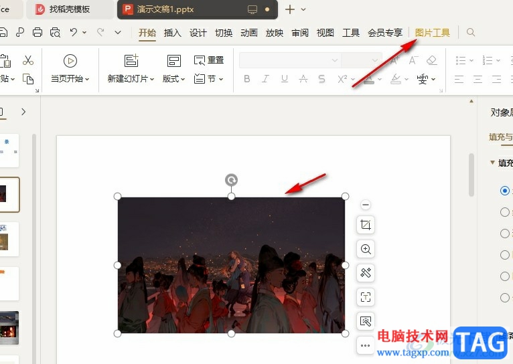Click the new slide icon

[x=131, y=61]
